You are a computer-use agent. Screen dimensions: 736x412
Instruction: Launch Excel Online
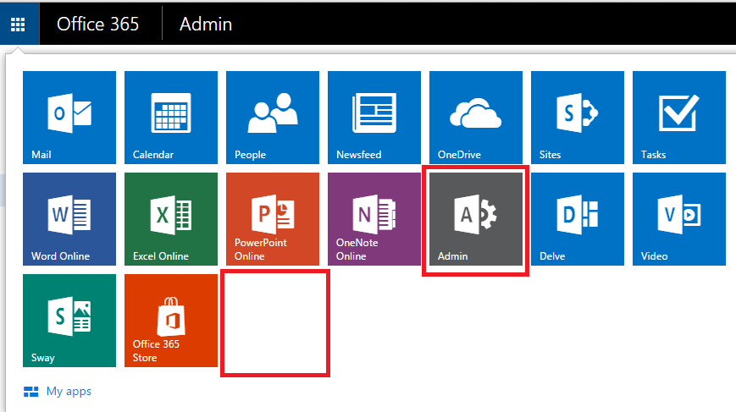click(x=171, y=219)
